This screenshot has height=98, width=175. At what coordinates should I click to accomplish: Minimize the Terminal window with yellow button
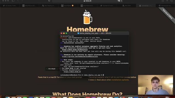pyautogui.click(x=64, y=33)
